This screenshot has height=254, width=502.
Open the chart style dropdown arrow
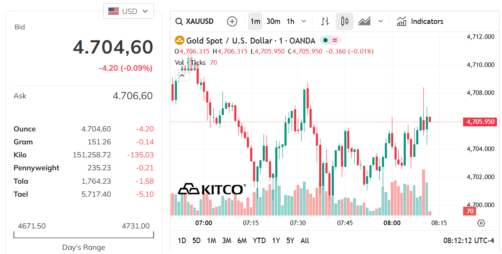click(x=380, y=21)
